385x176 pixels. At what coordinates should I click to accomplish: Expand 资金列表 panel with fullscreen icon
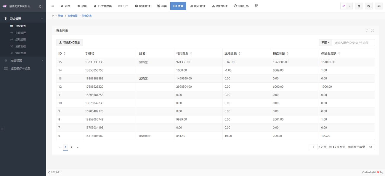373,30
